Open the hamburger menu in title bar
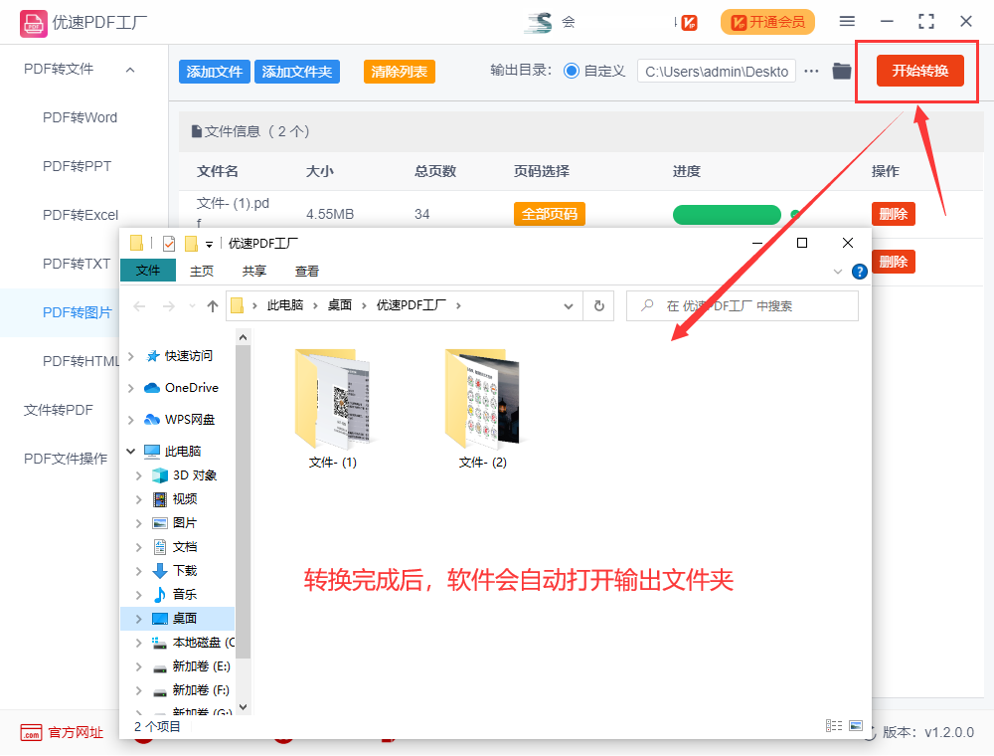This screenshot has width=994, height=756. click(847, 22)
